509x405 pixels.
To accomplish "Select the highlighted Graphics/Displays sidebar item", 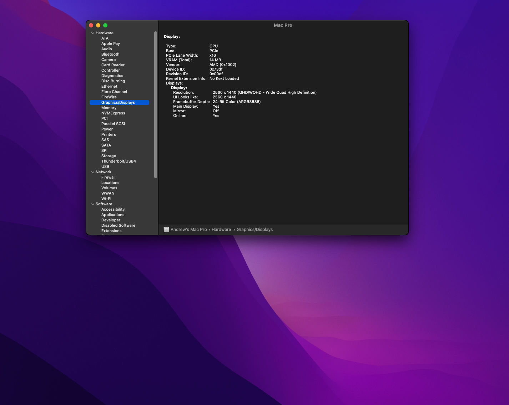I will coord(119,103).
